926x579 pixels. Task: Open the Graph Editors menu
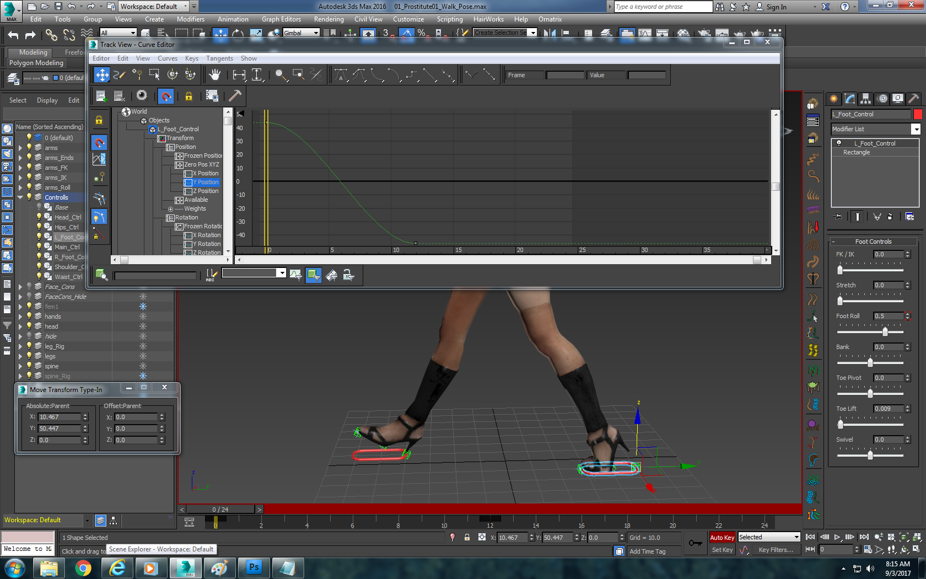[x=281, y=19]
